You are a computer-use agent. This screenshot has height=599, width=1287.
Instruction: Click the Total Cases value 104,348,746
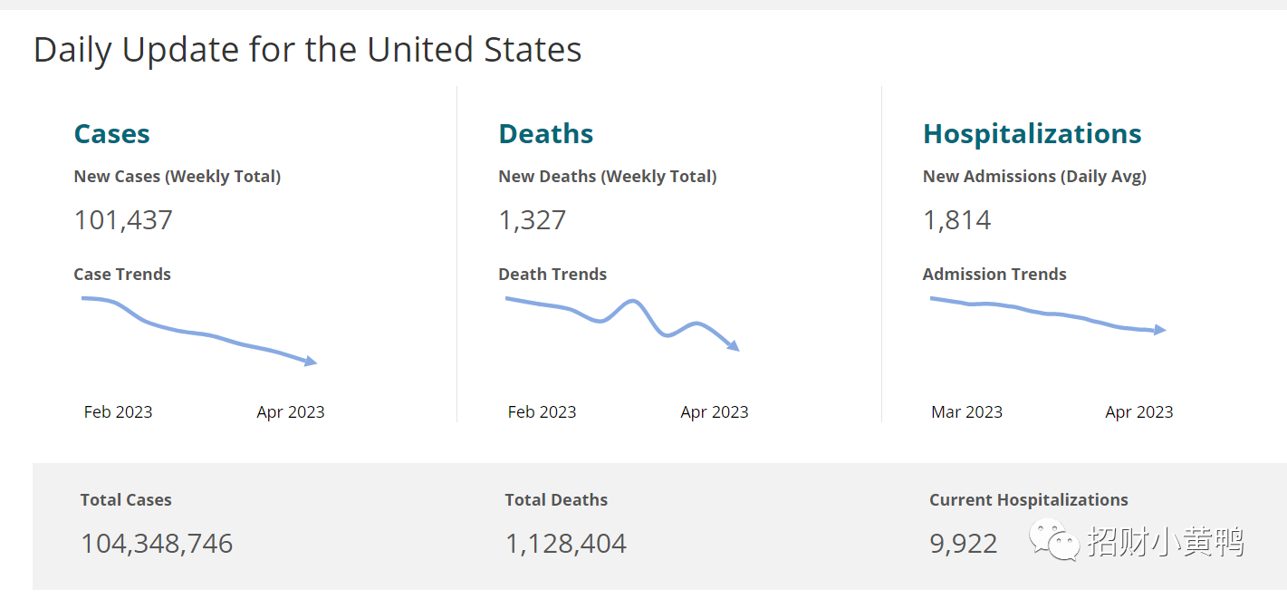pyautogui.click(x=157, y=544)
